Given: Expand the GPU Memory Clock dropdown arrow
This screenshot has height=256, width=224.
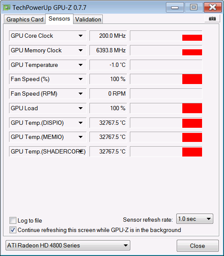Looking at the screenshot, I should pos(80,50).
